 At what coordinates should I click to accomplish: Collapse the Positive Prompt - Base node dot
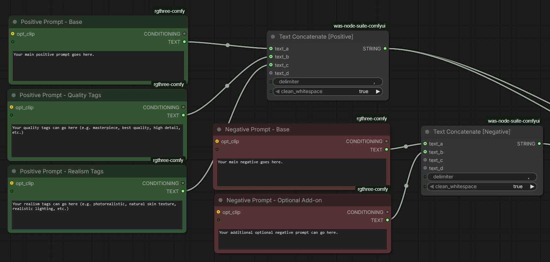pyautogui.click(x=15, y=22)
